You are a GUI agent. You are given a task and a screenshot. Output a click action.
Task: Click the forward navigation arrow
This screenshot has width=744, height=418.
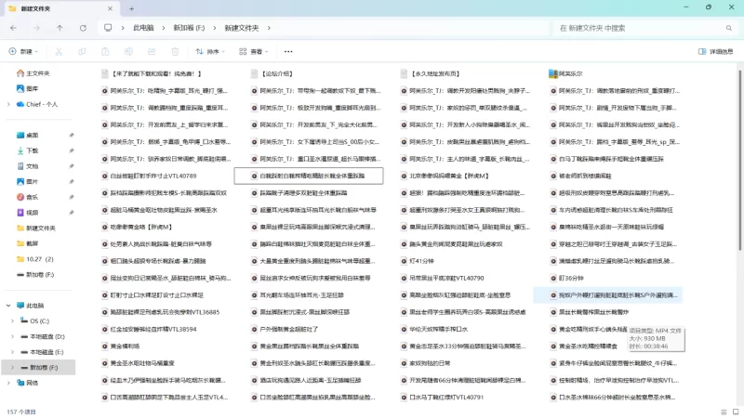(x=36, y=28)
